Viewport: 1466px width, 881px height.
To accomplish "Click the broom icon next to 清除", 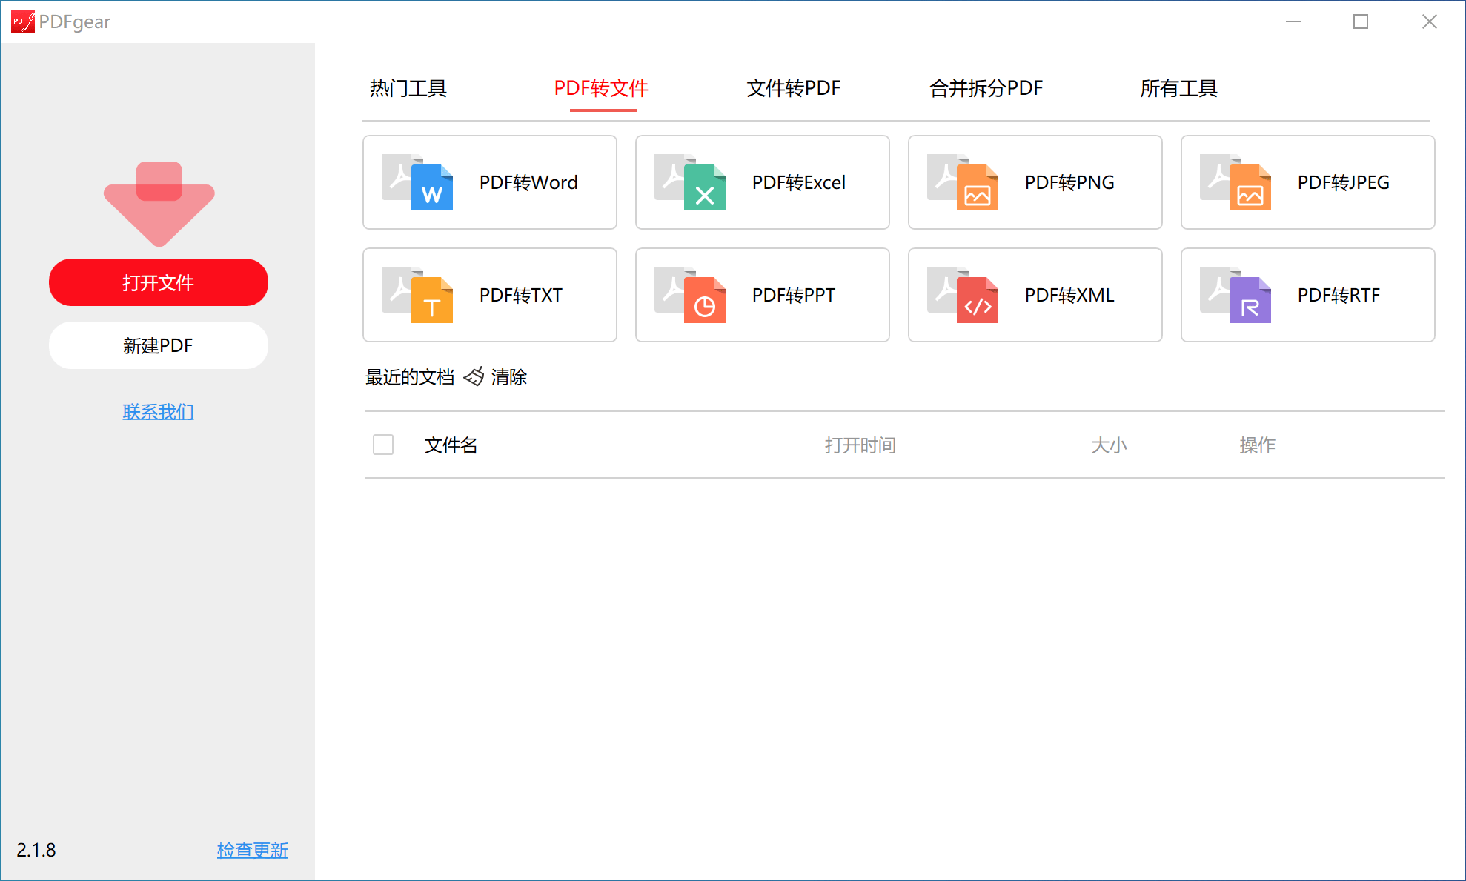I will pyautogui.click(x=474, y=377).
